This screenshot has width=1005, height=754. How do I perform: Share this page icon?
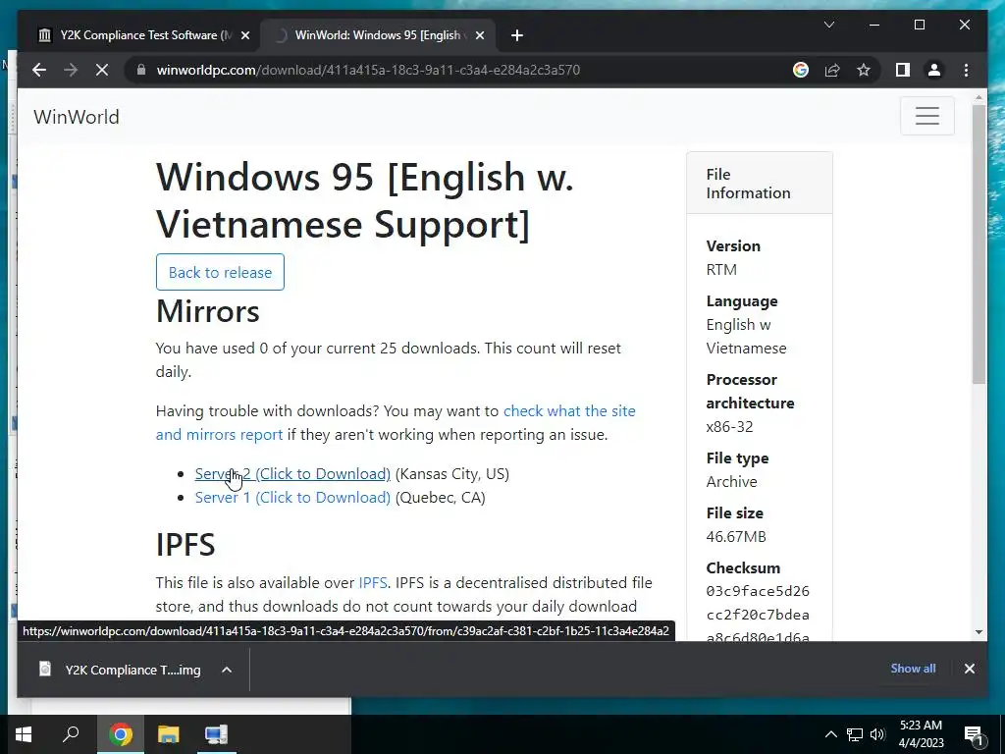(832, 70)
